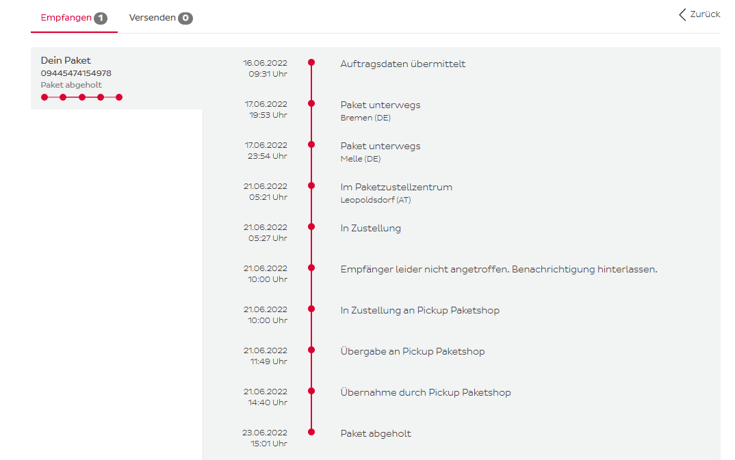Switch to the Empfangen tab
Screen dimensions: 735x460
(66, 18)
